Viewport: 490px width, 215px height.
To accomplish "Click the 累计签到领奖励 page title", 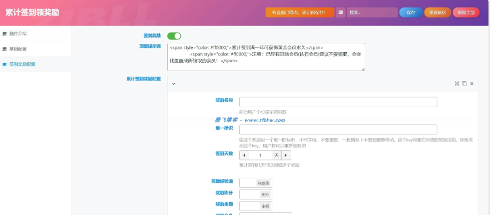I will [x=32, y=13].
